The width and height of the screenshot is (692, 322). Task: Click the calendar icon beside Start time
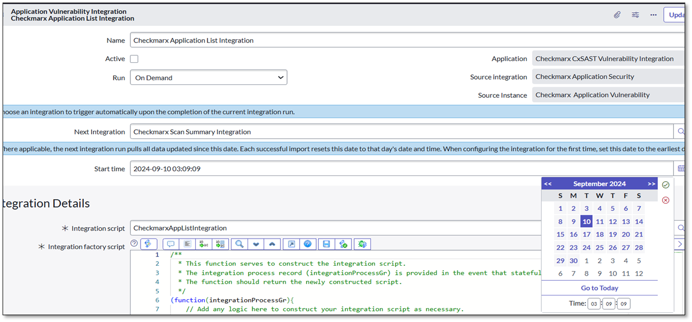(681, 169)
